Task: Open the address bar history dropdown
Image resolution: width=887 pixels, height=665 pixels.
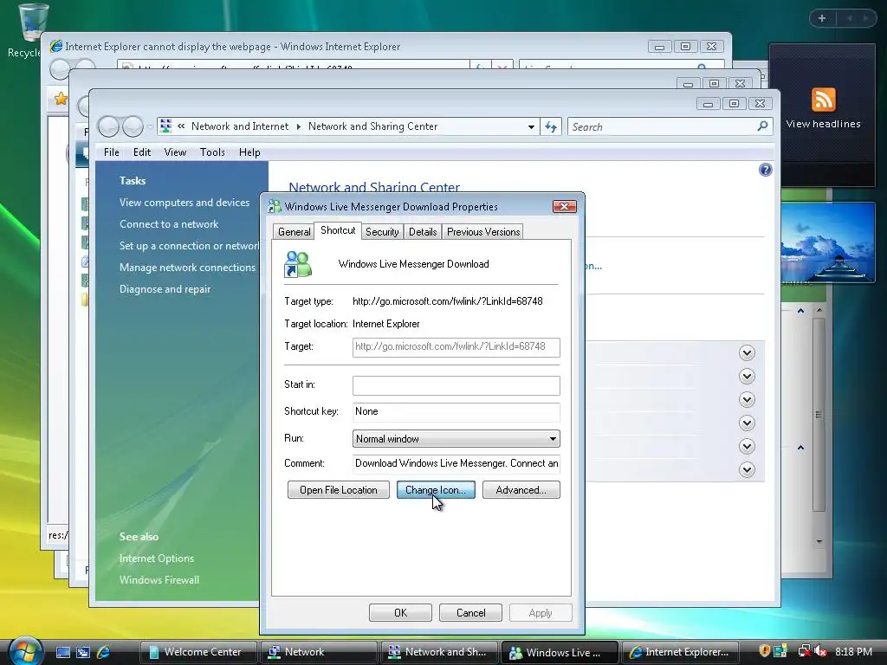Action: (x=531, y=126)
